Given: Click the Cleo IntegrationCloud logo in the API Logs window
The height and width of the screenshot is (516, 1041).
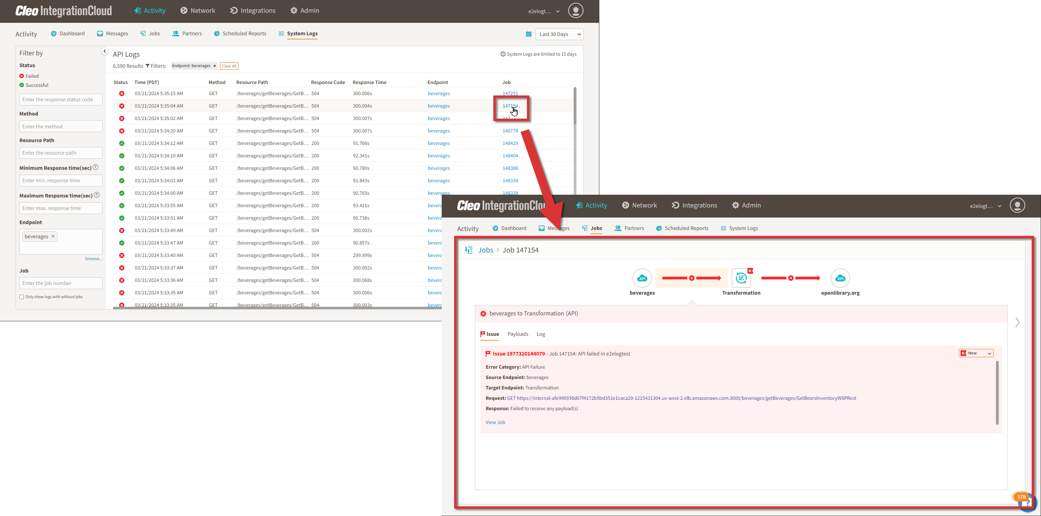Looking at the screenshot, I should (x=63, y=10).
